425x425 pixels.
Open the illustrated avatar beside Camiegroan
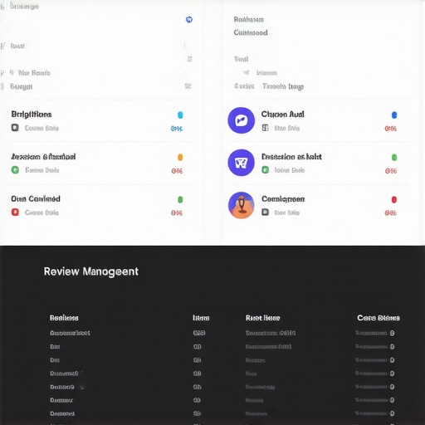[x=242, y=205]
